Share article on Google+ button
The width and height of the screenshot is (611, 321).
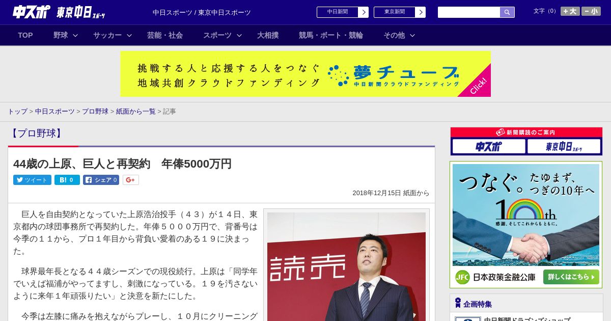[x=131, y=180]
